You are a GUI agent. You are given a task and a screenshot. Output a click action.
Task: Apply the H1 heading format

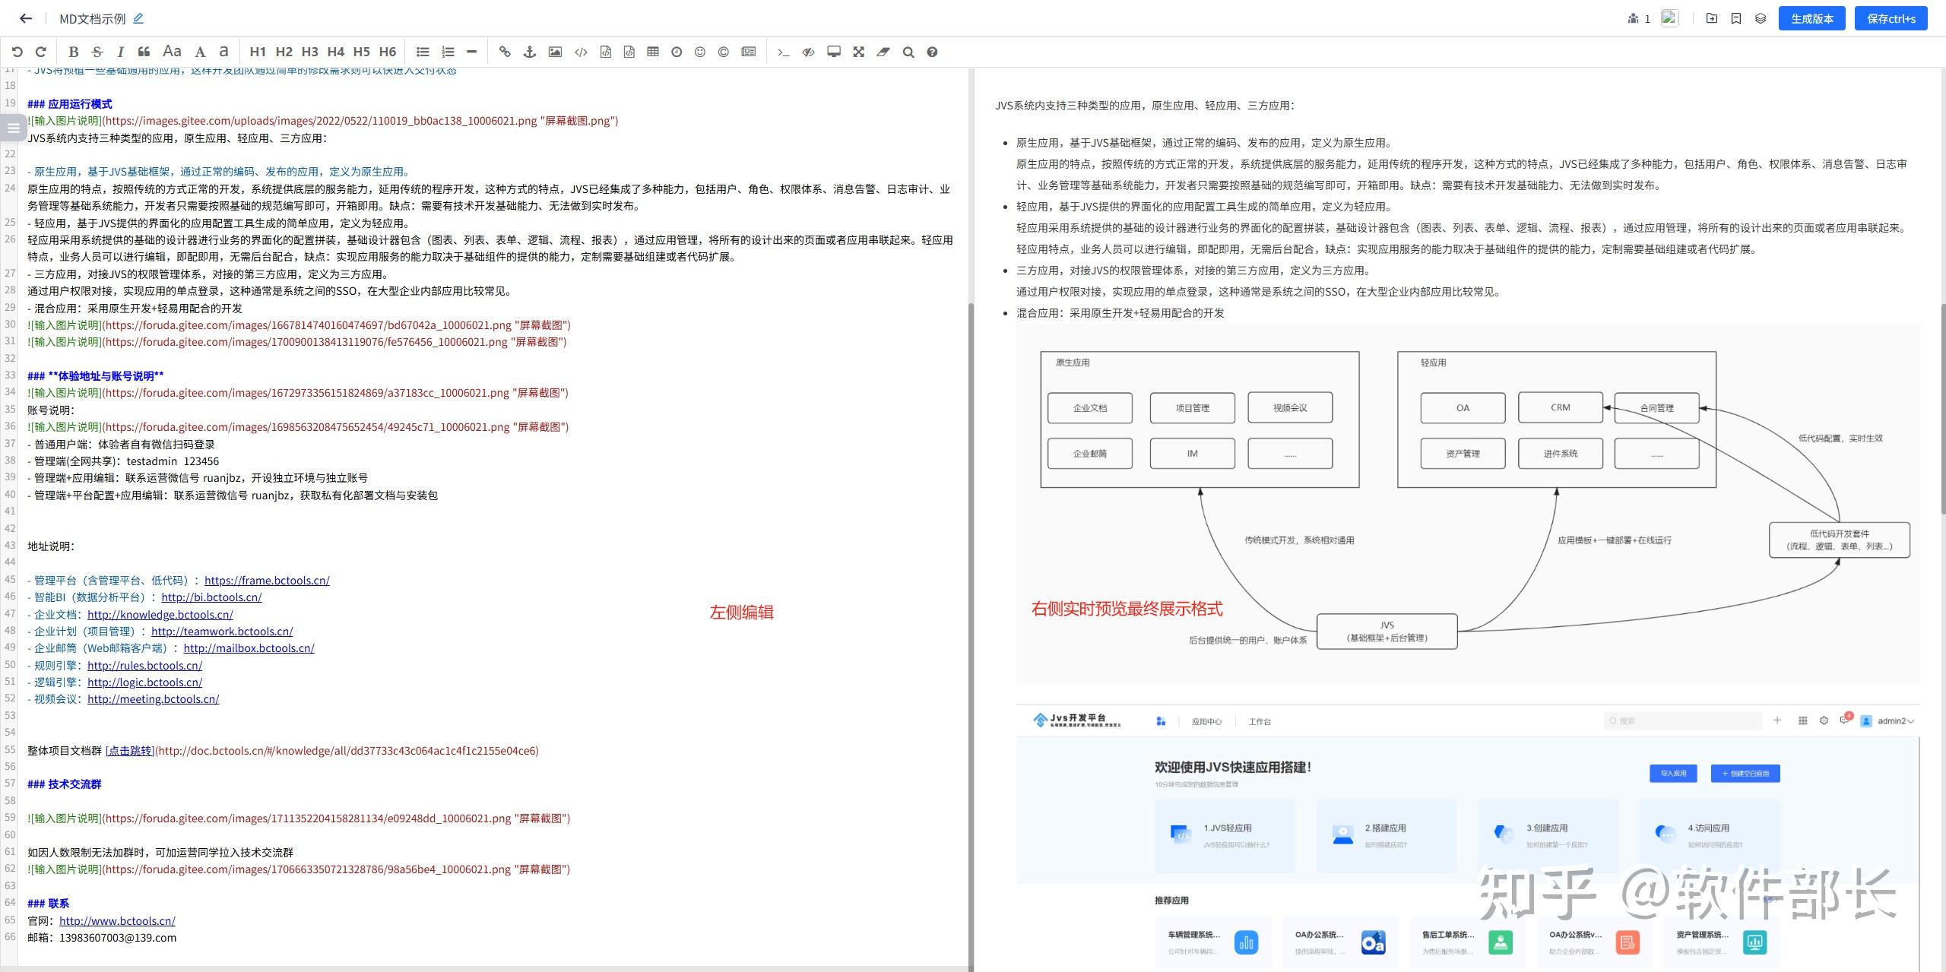pyautogui.click(x=258, y=52)
